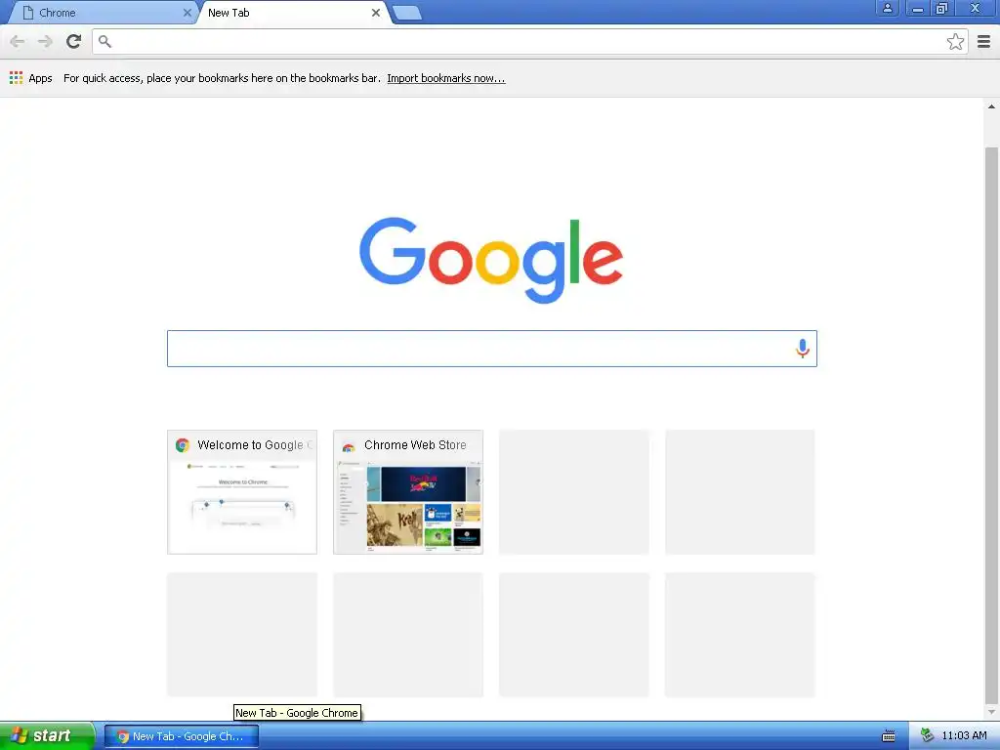Open a new tab with the tab strip button
This screenshot has height=750, width=1000.
pos(407,13)
